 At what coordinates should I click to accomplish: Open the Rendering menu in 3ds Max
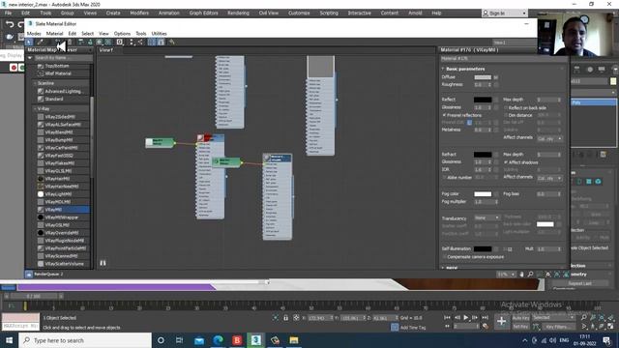coord(238,13)
